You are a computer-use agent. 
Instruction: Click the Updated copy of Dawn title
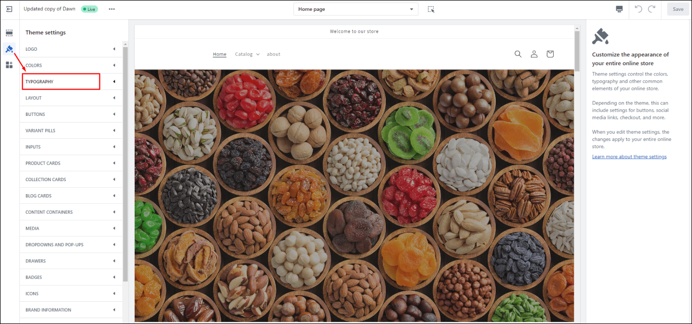click(x=50, y=9)
